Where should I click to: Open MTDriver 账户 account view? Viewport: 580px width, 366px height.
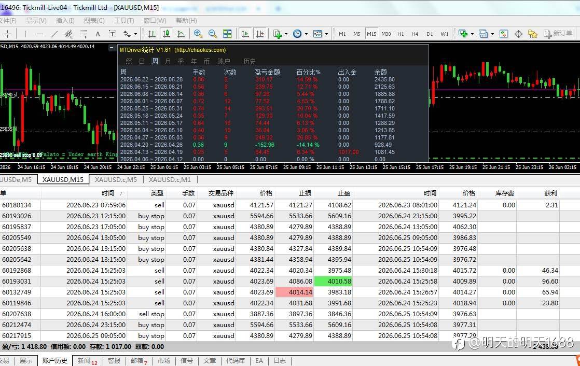coord(224,61)
